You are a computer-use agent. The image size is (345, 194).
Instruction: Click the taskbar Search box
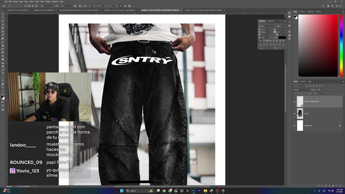click(x=140, y=191)
